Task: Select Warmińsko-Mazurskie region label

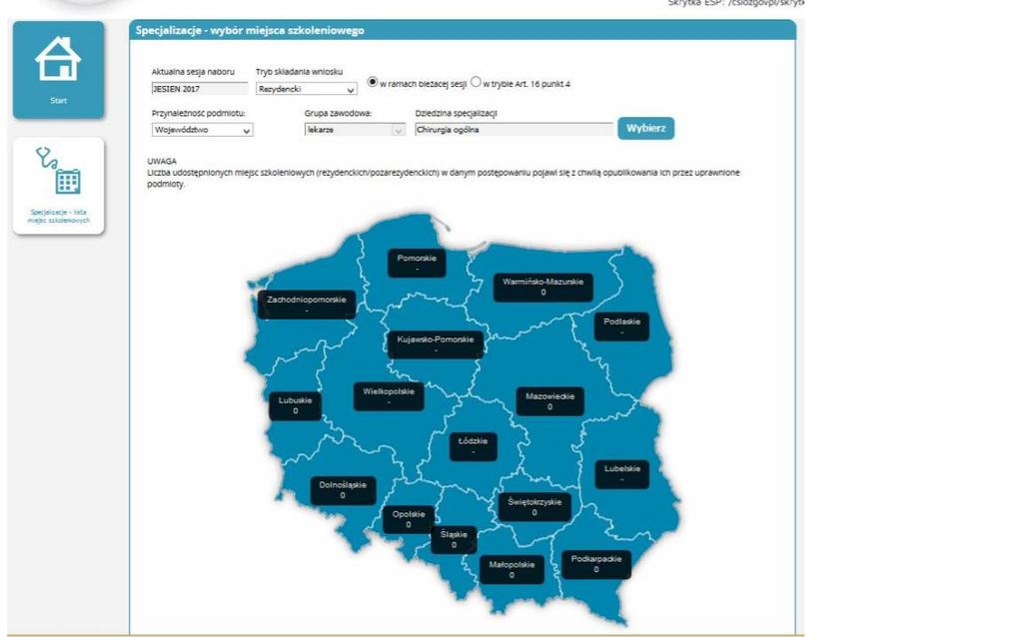Action: (x=542, y=287)
